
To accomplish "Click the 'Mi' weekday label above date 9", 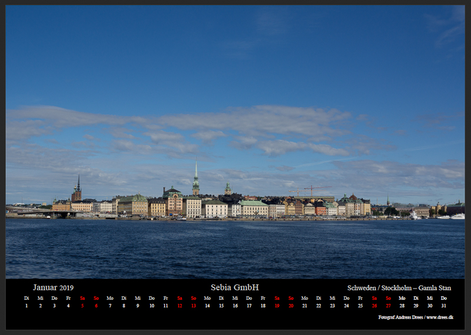I will coord(138,298).
